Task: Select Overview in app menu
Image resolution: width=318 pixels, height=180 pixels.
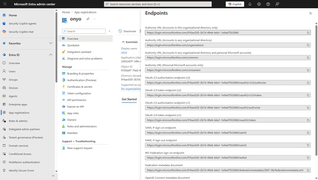Action: (86, 39)
